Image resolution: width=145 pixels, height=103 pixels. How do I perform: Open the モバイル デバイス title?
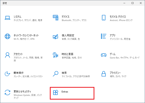click(x=118, y=17)
